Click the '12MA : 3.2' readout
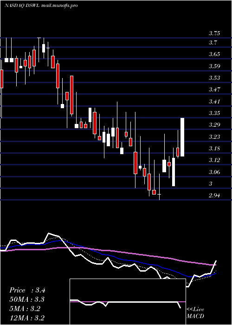This screenshot has height=325, width=232. [27, 318]
